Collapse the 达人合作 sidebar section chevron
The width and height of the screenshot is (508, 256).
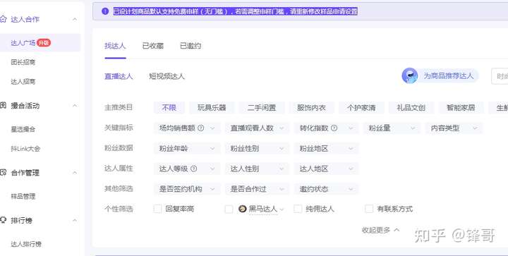coord(75,20)
